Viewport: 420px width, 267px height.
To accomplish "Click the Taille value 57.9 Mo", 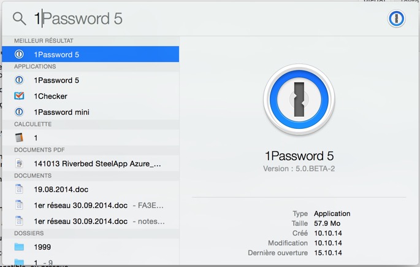I will [327, 223].
